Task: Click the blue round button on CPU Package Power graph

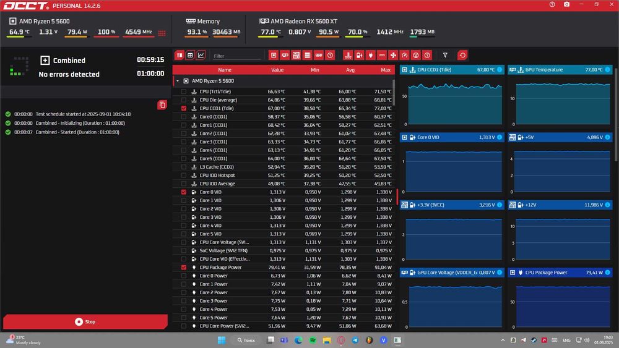Action: [x=608, y=273]
